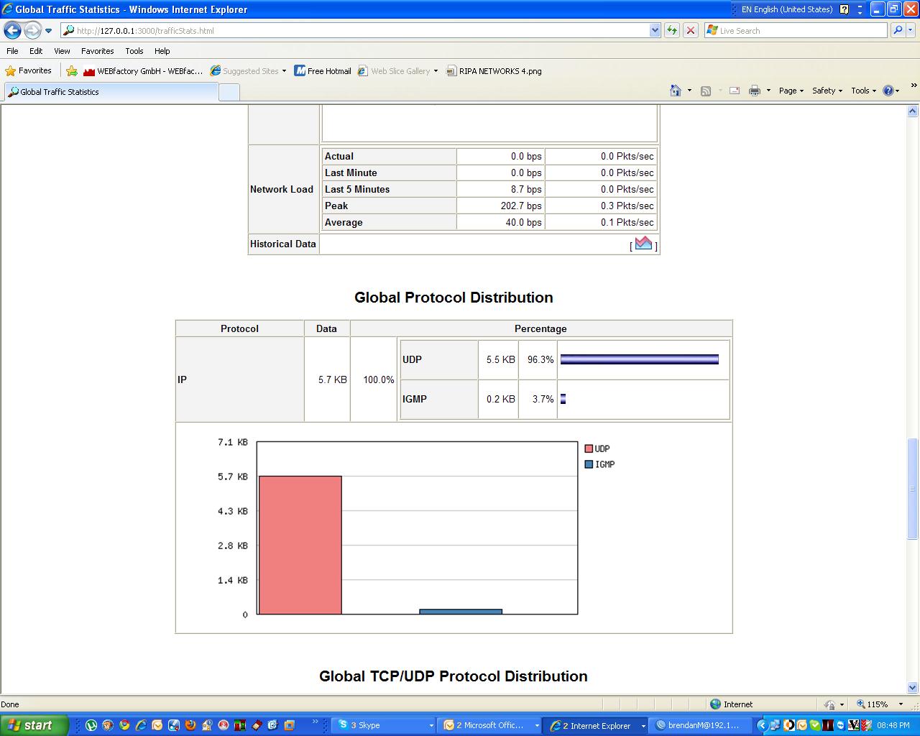
Task: Open Web Slice Gallery dropdown
Action: [x=398, y=71]
